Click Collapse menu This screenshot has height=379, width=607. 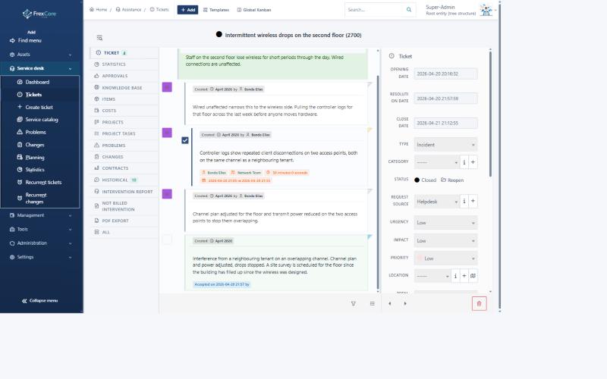pyautogui.click(x=40, y=300)
